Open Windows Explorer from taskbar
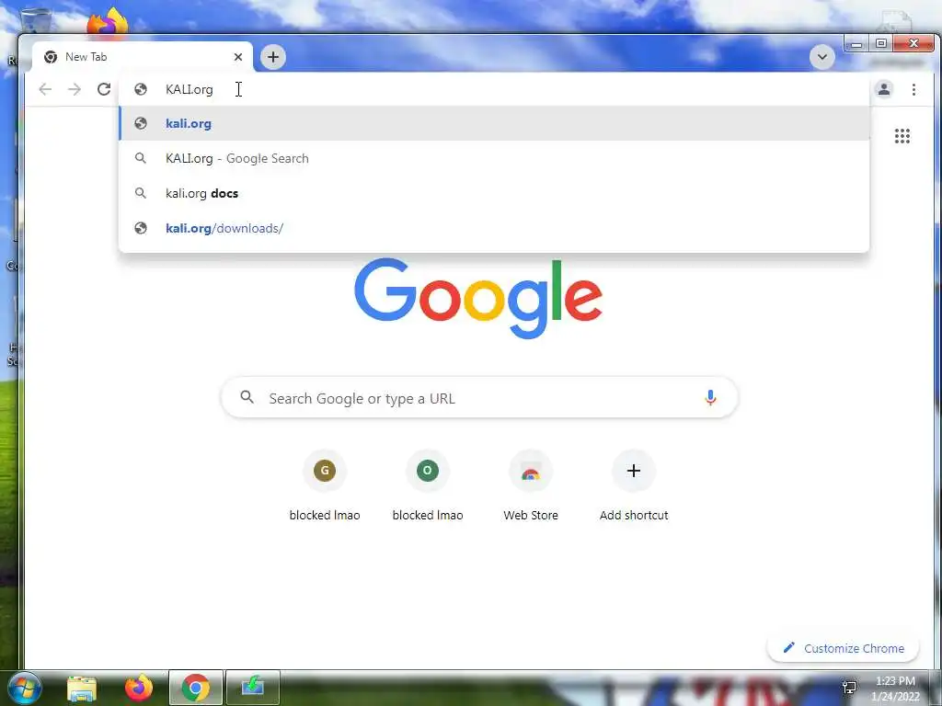Viewport: 942px width, 706px height. [x=82, y=689]
